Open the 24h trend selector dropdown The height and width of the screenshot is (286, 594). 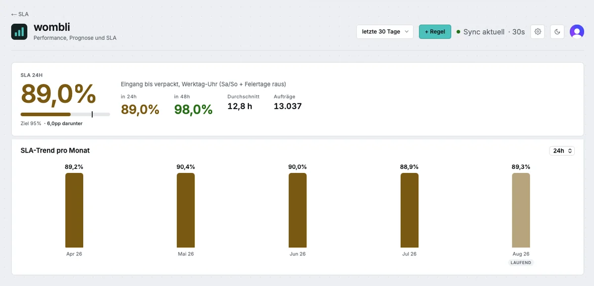[562, 151]
